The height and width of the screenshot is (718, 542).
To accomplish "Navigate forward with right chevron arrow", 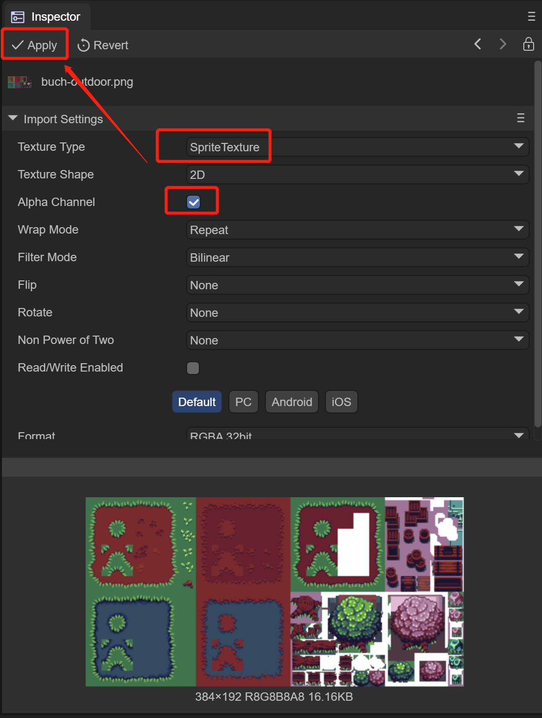I will tap(503, 44).
